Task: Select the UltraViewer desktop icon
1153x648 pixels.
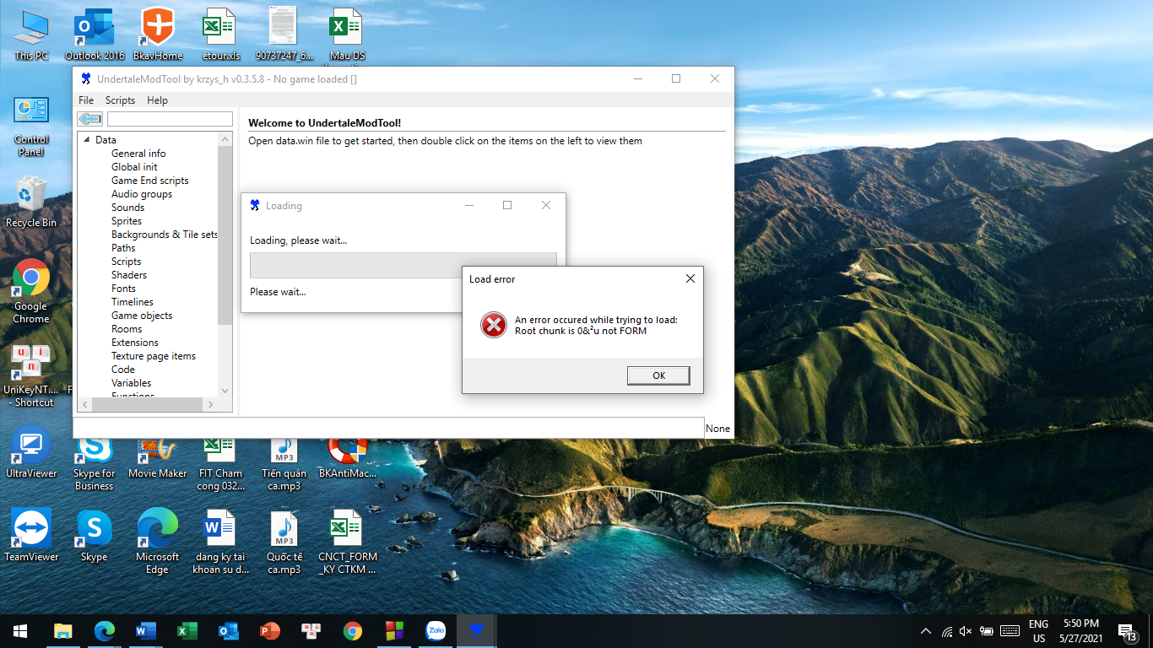Action: (31, 451)
